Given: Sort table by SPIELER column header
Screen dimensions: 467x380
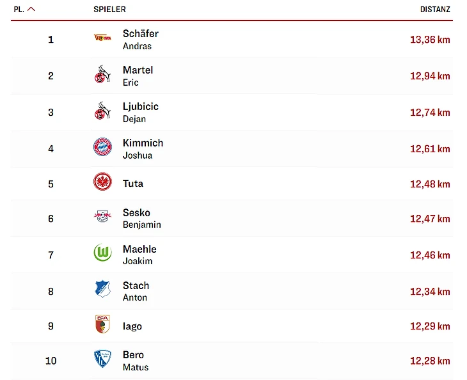Looking at the screenshot, I should [109, 10].
